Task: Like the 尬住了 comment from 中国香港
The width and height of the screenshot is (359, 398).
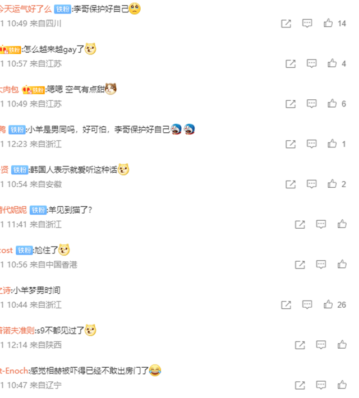Action: coord(342,264)
